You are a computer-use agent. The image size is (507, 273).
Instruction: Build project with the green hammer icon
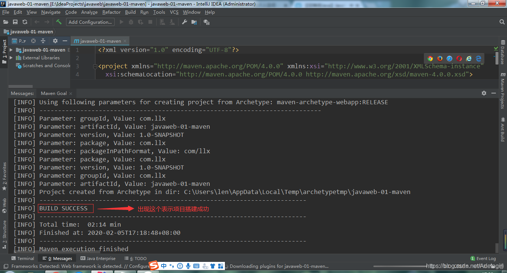59,22
